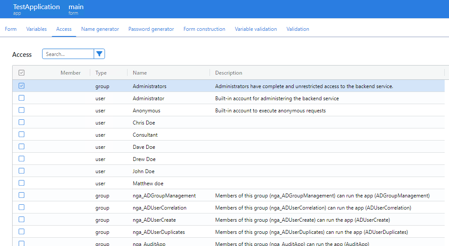Select the Validation tab
Screen dimensions: 449x246
point(298,29)
